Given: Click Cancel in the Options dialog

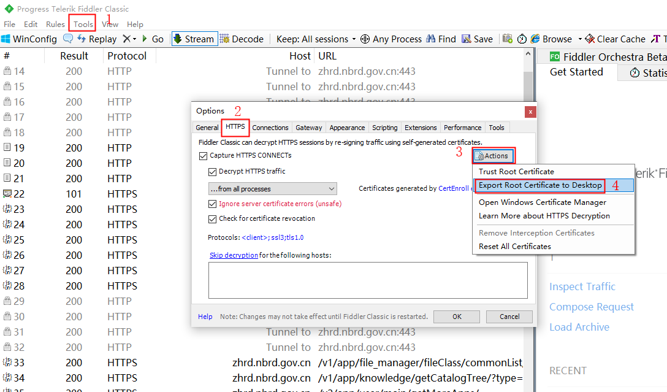Looking at the screenshot, I should 509,317.
